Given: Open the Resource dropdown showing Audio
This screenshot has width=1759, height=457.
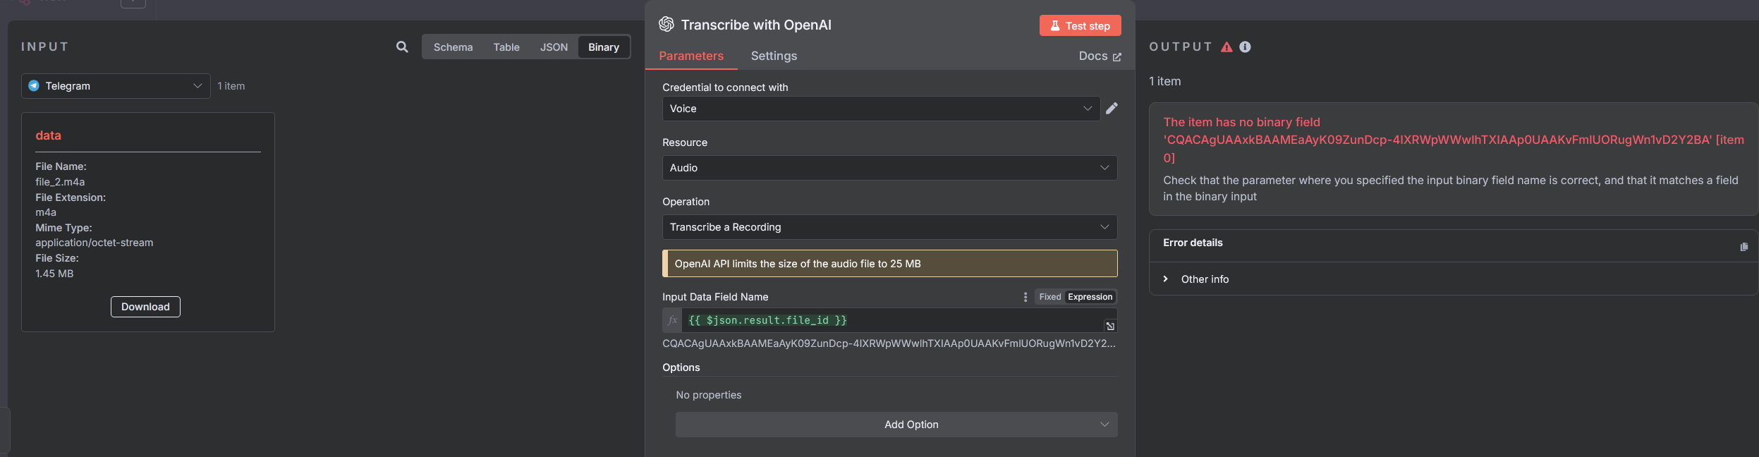Looking at the screenshot, I should tap(889, 168).
